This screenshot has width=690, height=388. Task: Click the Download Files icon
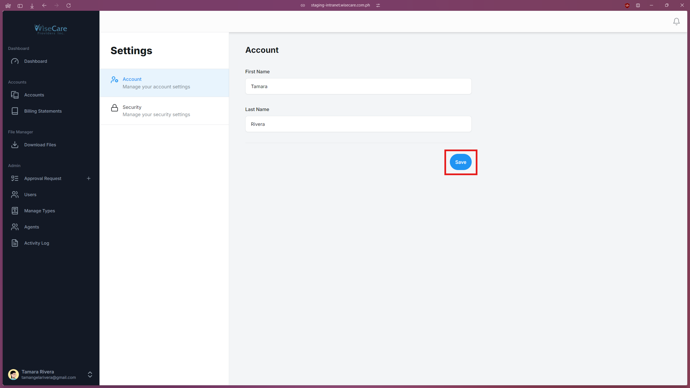point(15,145)
